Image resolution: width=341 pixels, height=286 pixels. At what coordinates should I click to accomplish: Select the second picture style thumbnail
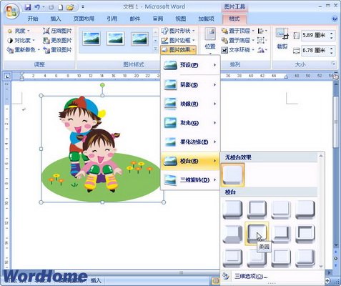[116, 39]
